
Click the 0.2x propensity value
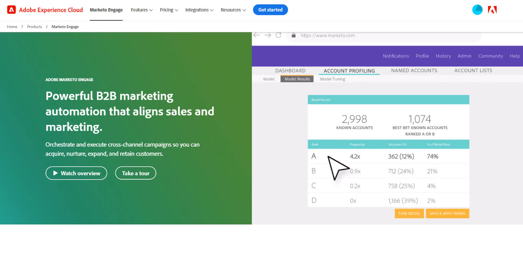[355, 186]
